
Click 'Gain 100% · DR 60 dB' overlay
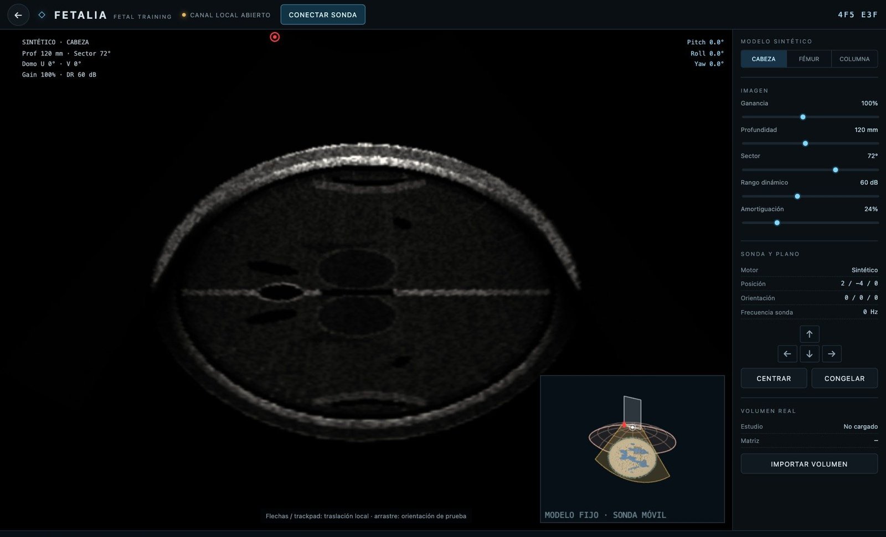click(x=59, y=75)
